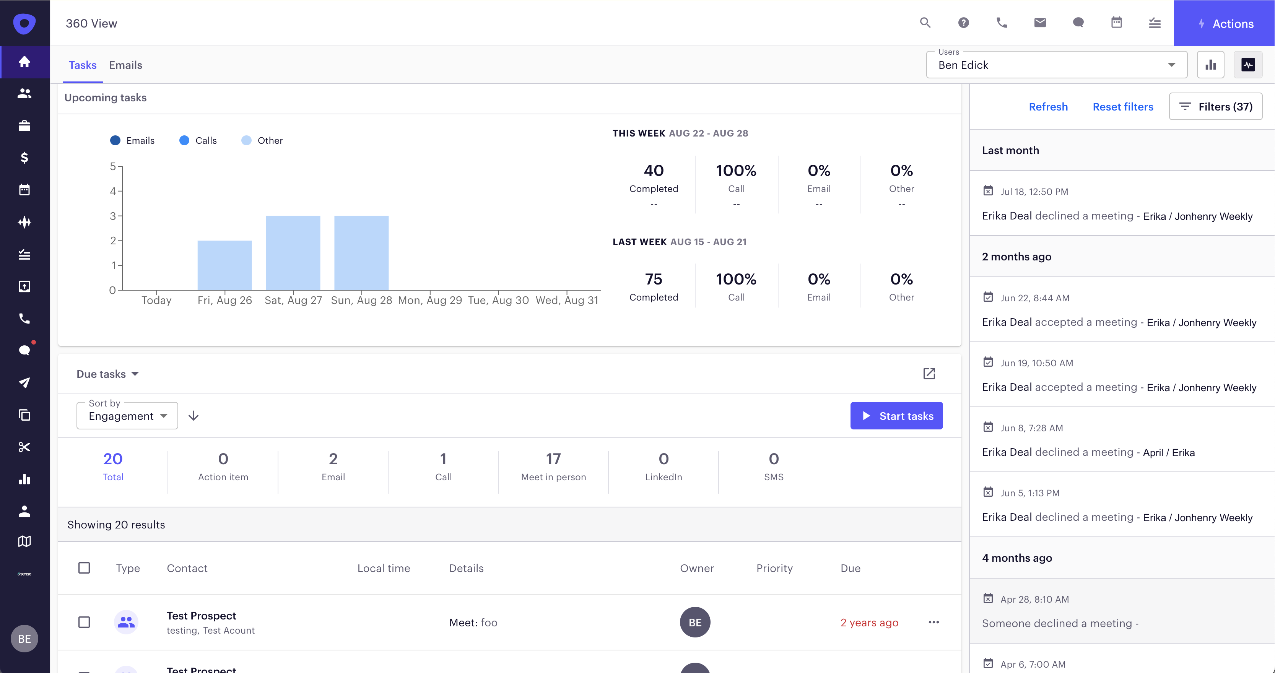Select the Tasks tab
This screenshot has height=673, width=1275.
click(x=82, y=65)
